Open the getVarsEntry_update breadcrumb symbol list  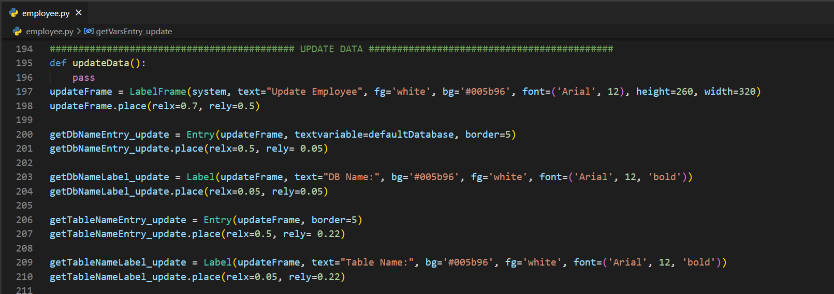(134, 32)
